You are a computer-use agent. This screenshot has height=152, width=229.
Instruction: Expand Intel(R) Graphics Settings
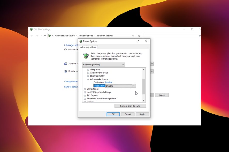pos(85,92)
